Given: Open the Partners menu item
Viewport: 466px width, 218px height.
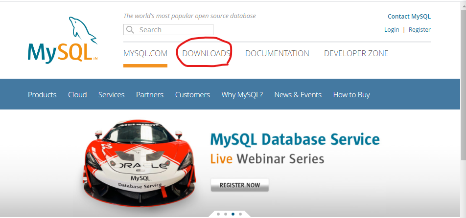Looking at the screenshot, I should point(150,95).
